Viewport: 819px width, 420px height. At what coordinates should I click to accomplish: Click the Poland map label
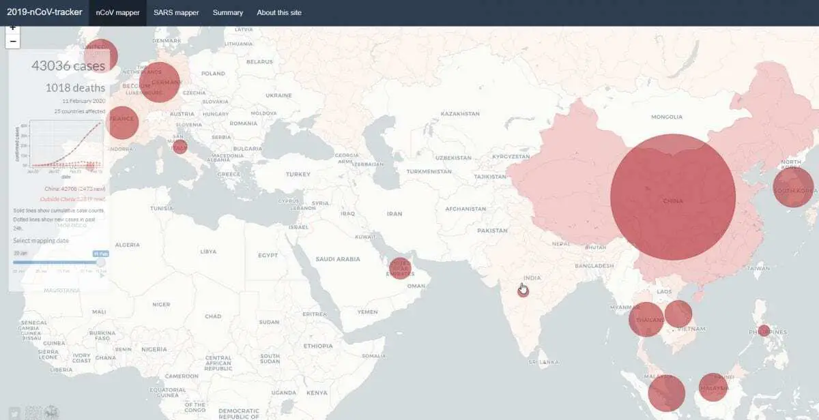point(213,73)
